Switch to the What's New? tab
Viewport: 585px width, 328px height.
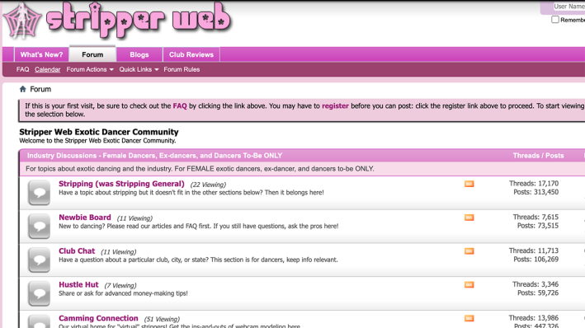[x=41, y=54]
